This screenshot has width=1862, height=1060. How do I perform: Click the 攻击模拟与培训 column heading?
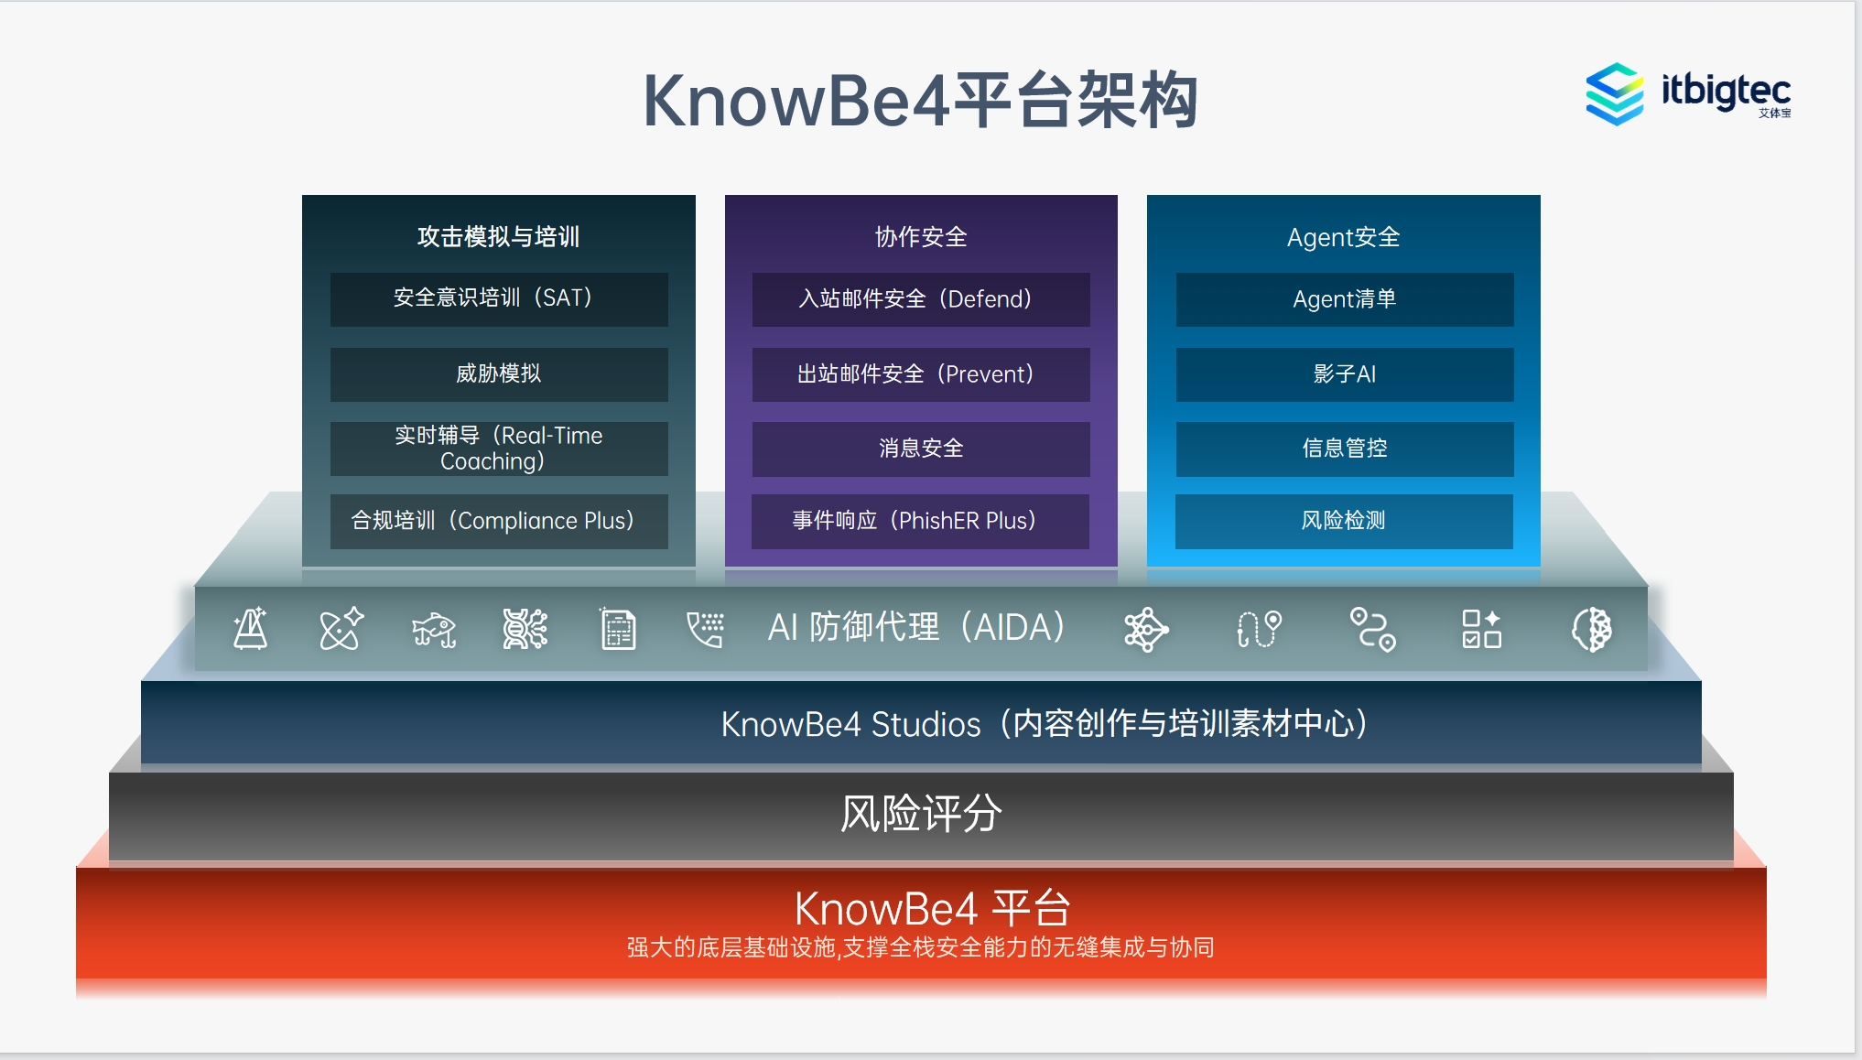[x=499, y=237]
